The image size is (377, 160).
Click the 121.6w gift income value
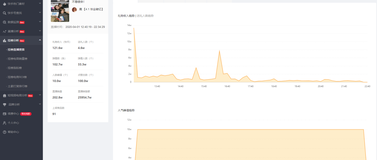[x=58, y=48]
